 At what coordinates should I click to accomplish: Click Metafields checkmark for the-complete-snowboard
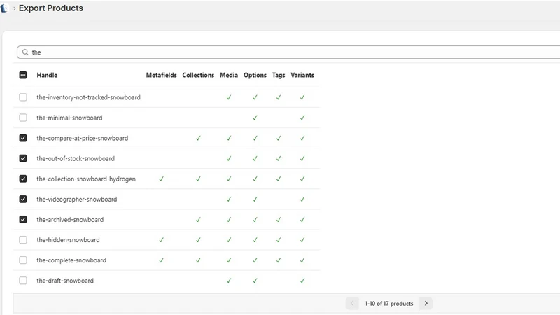click(x=162, y=260)
